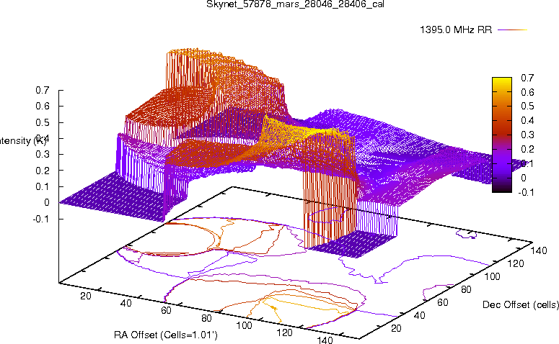This screenshot has width=559, height=344.
Task: Click the 40 tick on the RA Offset axis
Action: pos(126,303)
